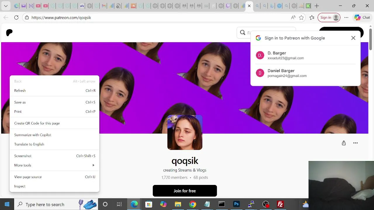Click the 68 posts text
374x210 pixels.
click(201, 177)
